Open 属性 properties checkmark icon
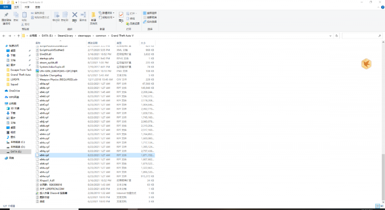385x210 pixels. point(121,15)
